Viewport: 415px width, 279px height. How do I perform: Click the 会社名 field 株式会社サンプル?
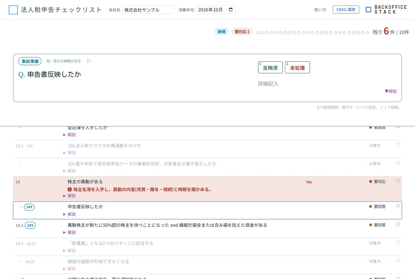click(x=148, y=10)
